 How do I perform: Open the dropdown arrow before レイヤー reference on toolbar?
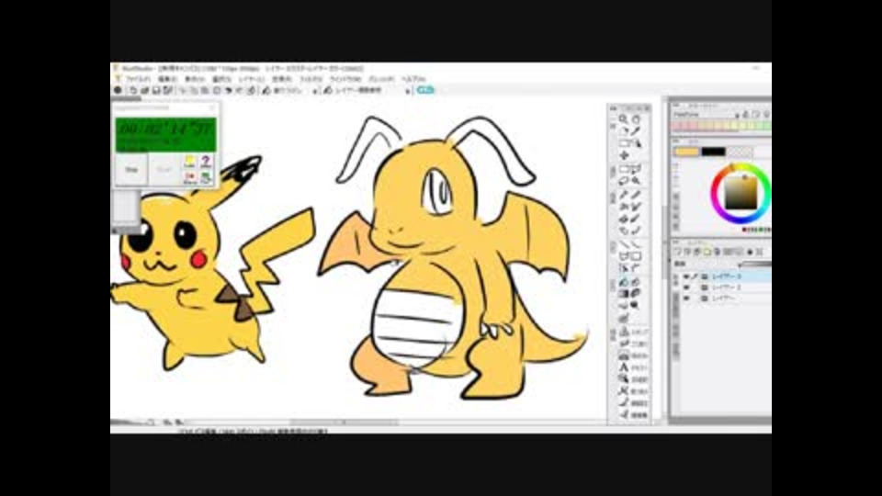tap(315, 90)
